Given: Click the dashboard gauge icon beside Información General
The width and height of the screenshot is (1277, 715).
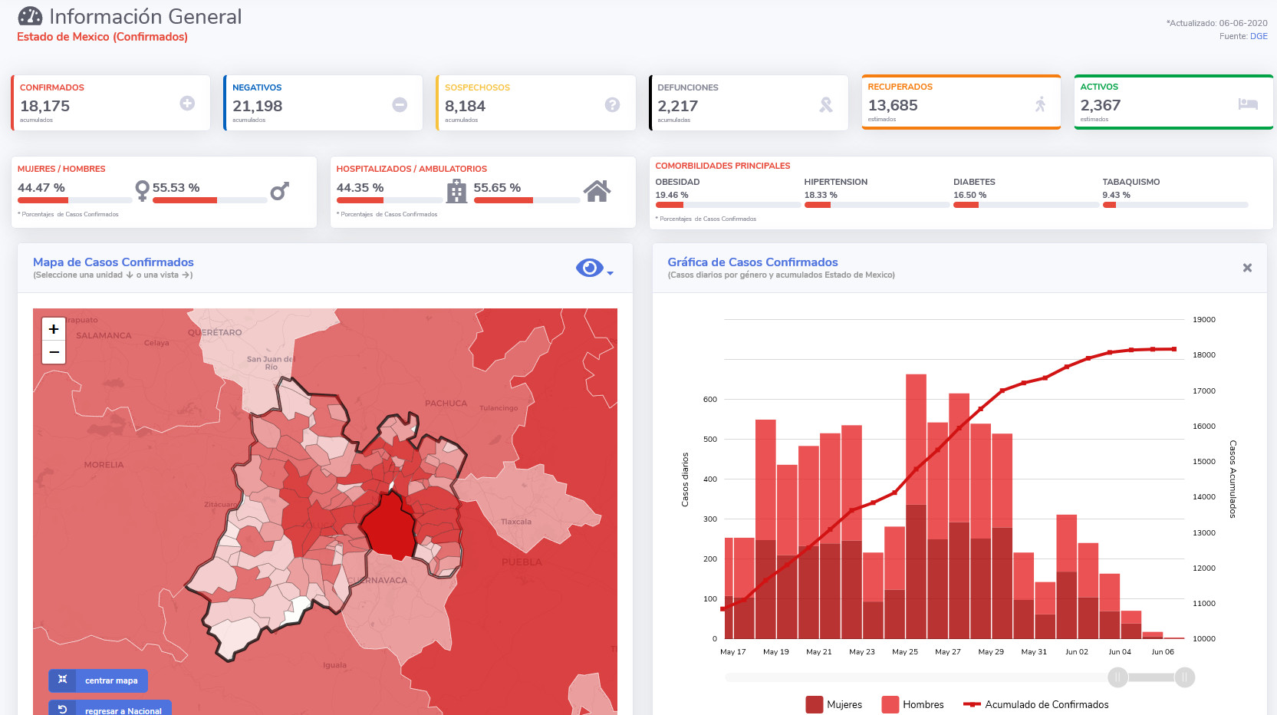Looking at the screenshot, I should tap(30, 16).
